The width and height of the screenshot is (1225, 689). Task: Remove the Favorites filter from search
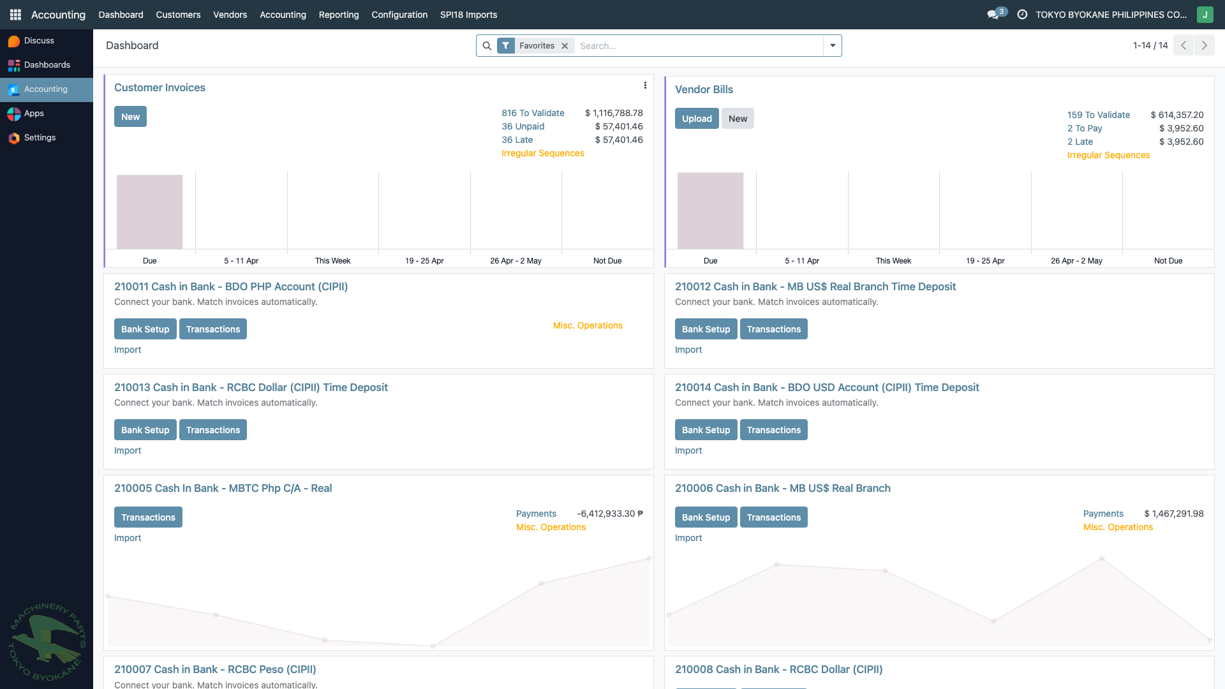click(565, 45)
